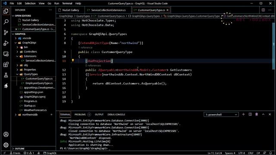Click the editor vertical scrollbar
276x155 pixels.
(x=273, y=46)
